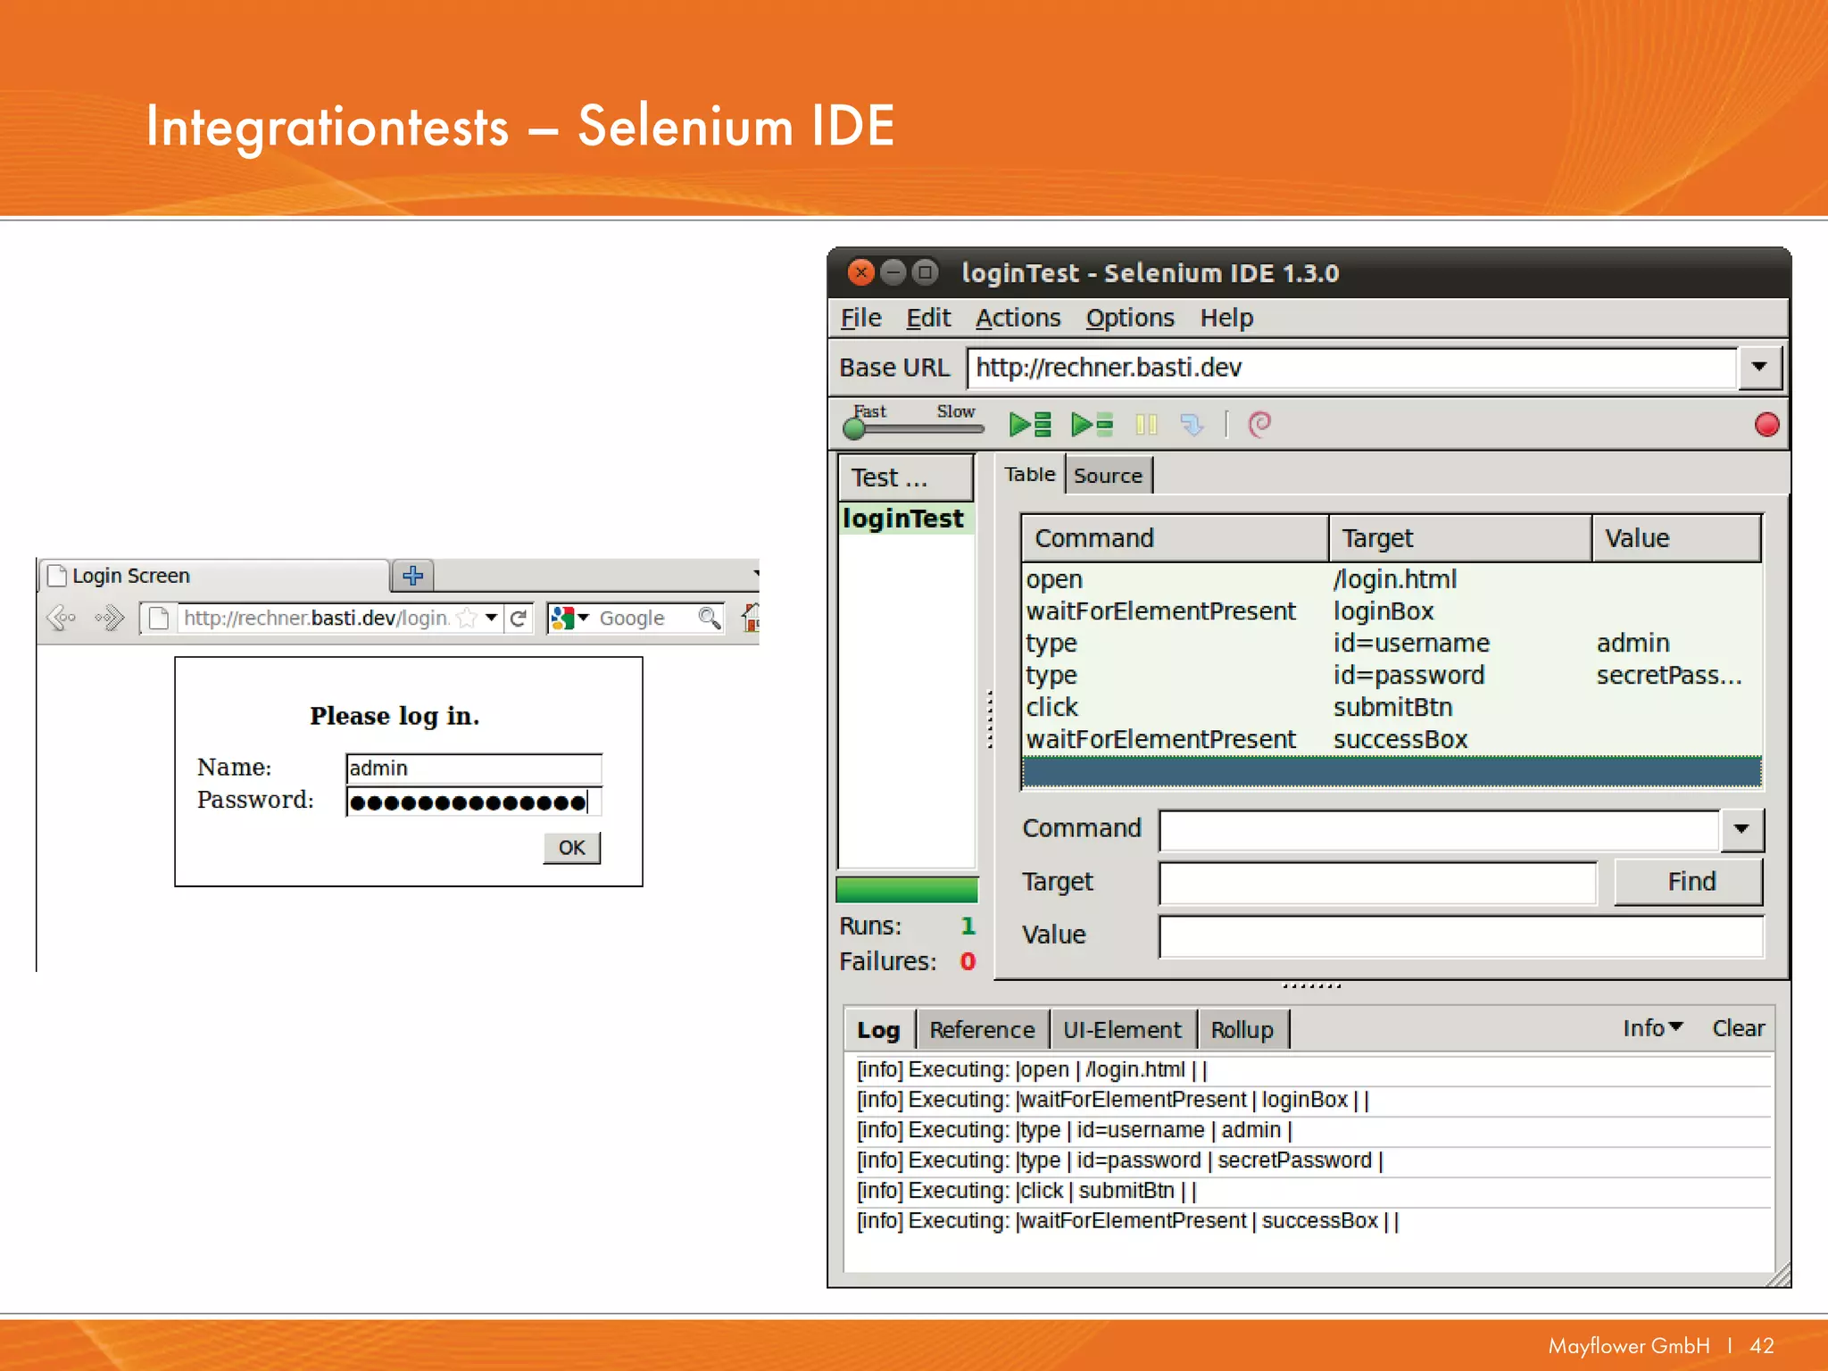Play the current test case
Viewport: 1828px width, 1371px height.
1092,424
